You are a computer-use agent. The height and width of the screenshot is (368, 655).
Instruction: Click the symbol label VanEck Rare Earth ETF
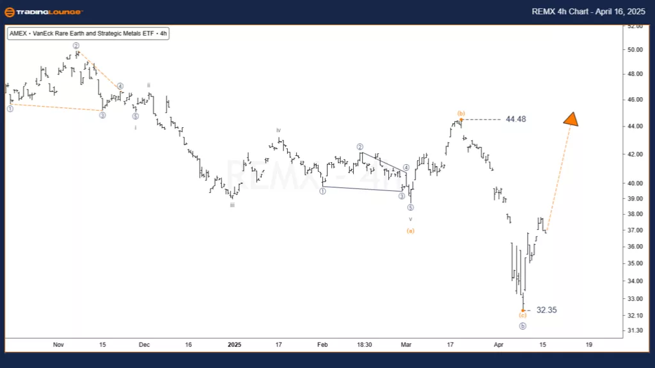(88, 34)
